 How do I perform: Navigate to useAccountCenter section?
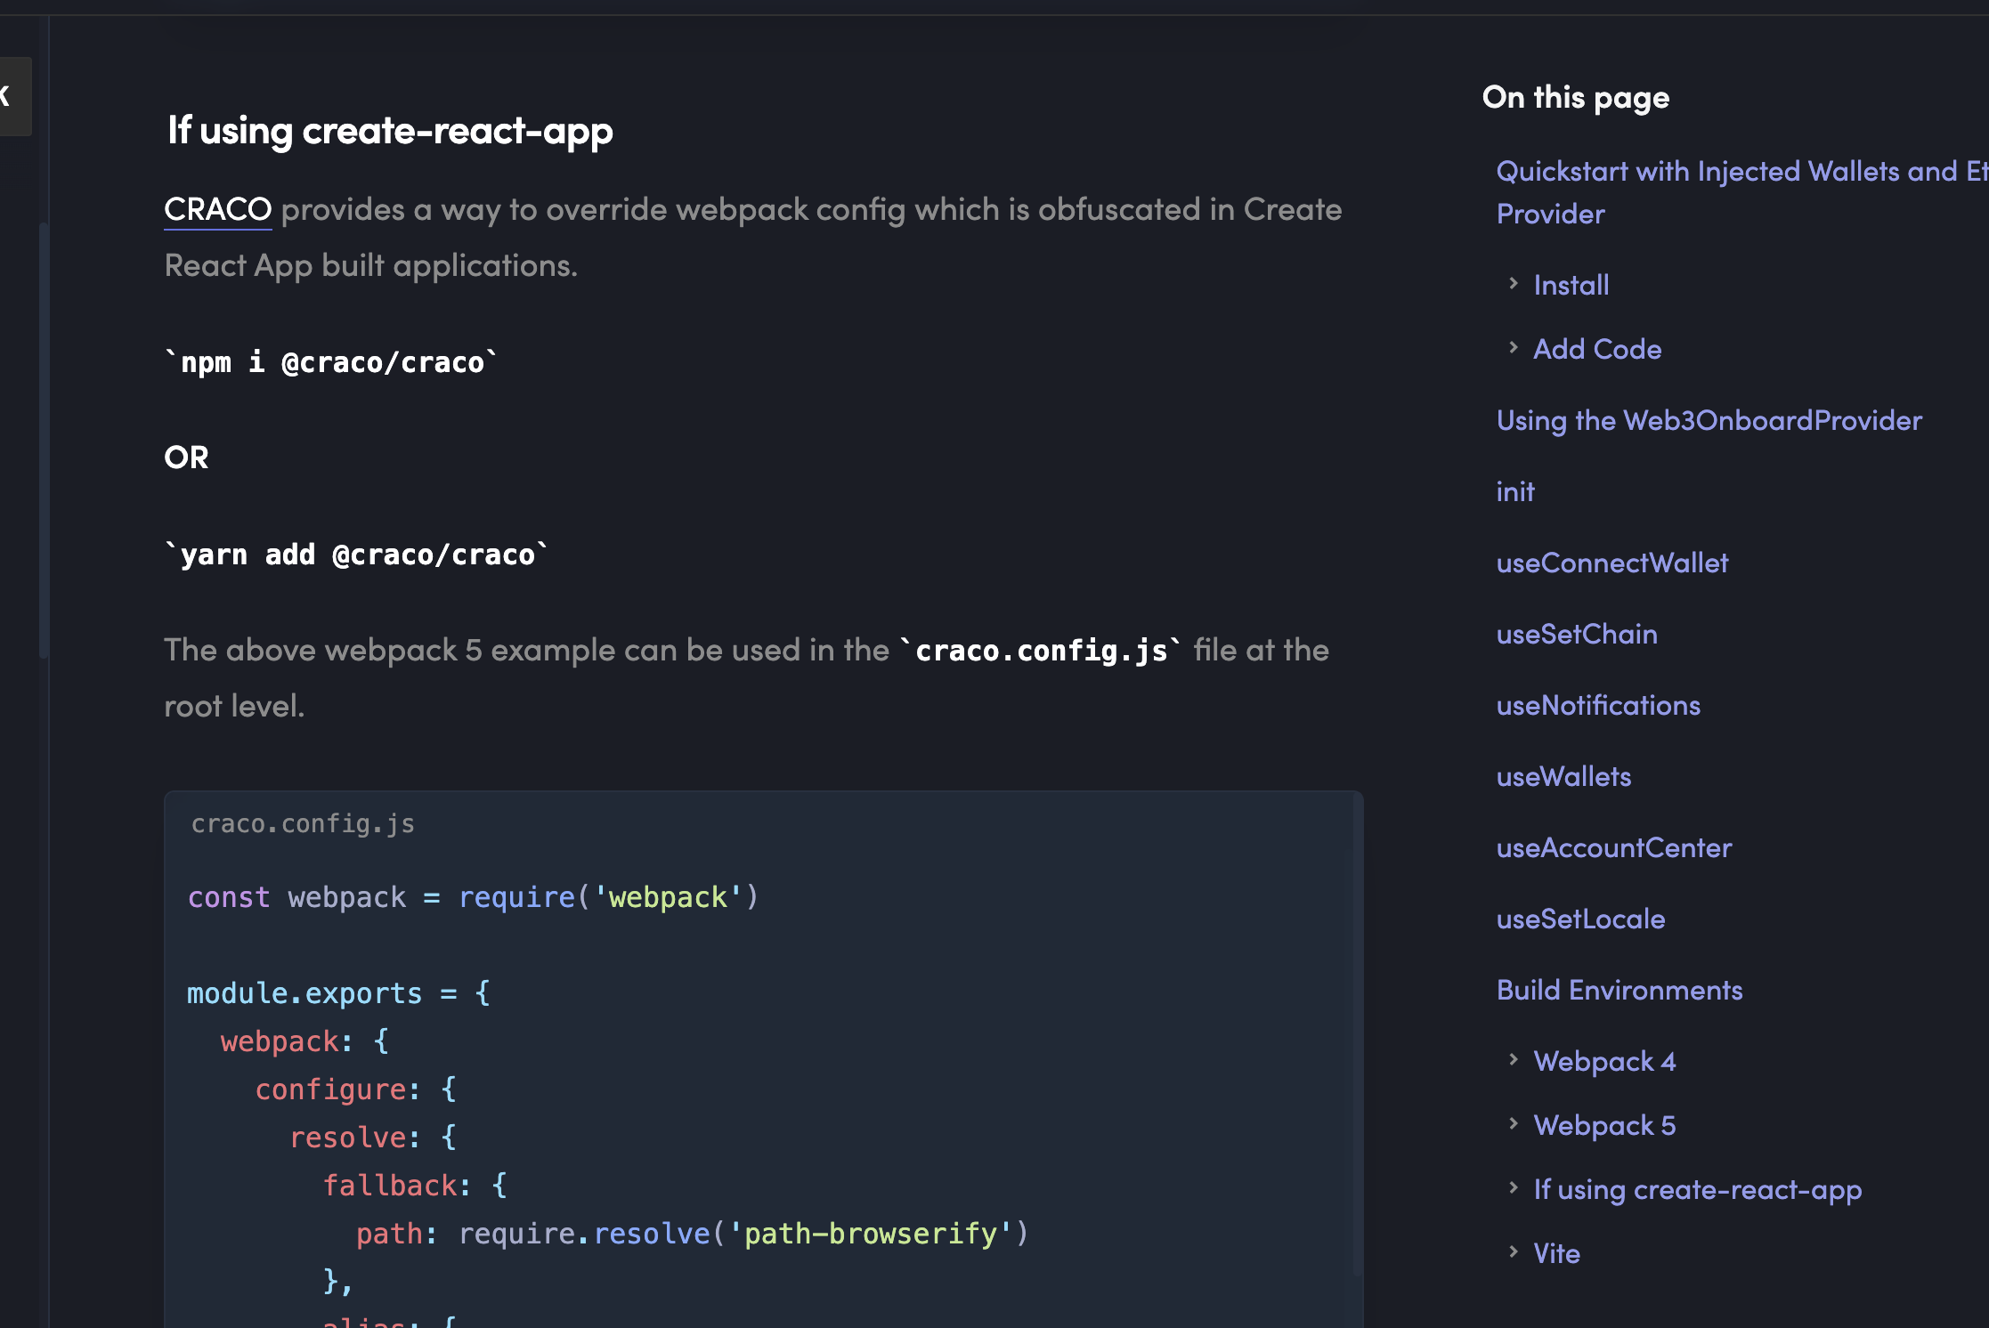tap(1613, 847)
